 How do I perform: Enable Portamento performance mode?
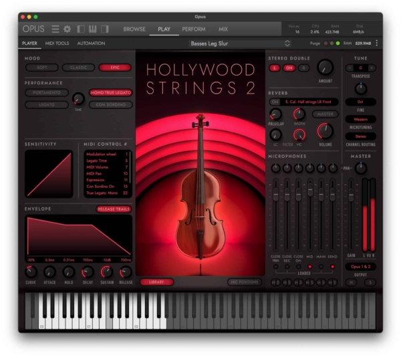pyautogui.click(x=47, y=92)
